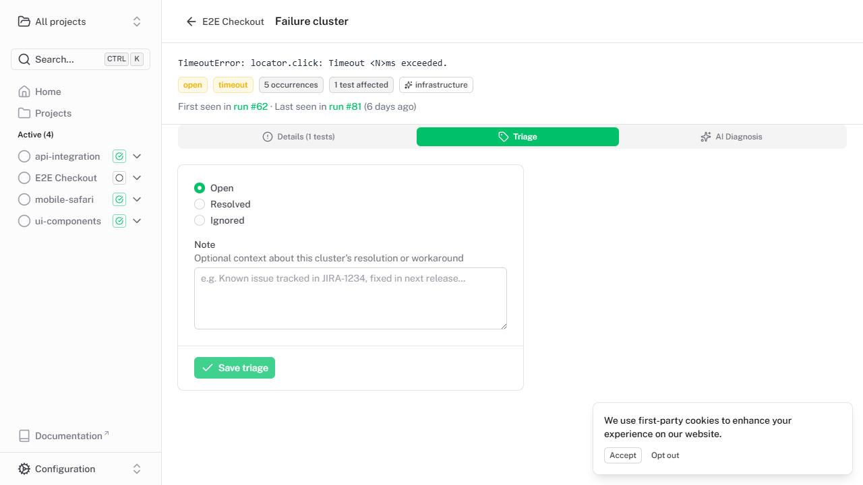Click the ui-components circle icon
Image resolution: width=863 pixels, height=485 pixels.
click(24, 221)
